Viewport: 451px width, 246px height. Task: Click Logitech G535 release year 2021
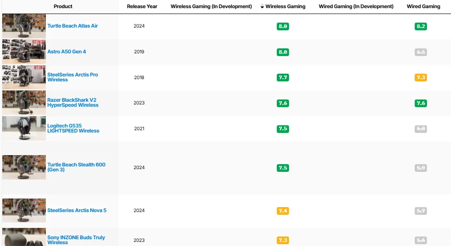139,128
